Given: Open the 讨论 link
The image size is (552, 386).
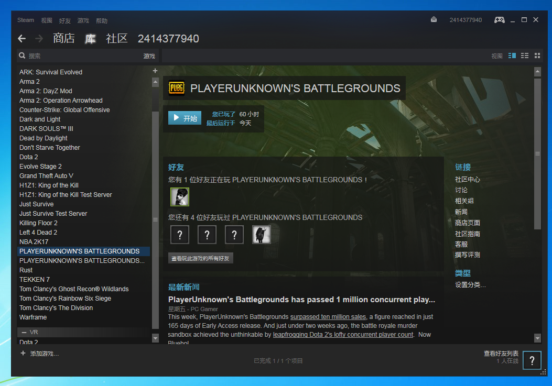Looking at the screenshot, I should [461, 190].
